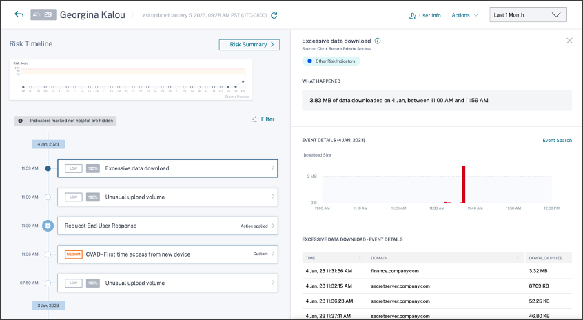
Task: Click the risk score 29 badge
Action: (x=43, y=14)
